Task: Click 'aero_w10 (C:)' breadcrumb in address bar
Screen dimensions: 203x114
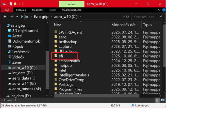Action: coord(66,17)
